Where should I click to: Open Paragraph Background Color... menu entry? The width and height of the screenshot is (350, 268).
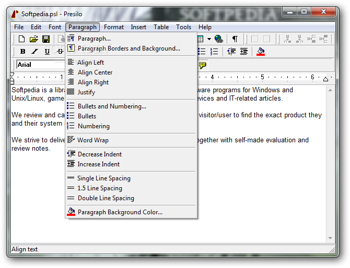[131, 212]
